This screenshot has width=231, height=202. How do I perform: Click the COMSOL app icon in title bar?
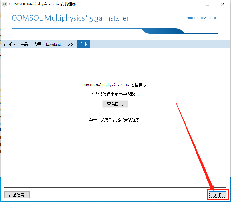(5, 4)
